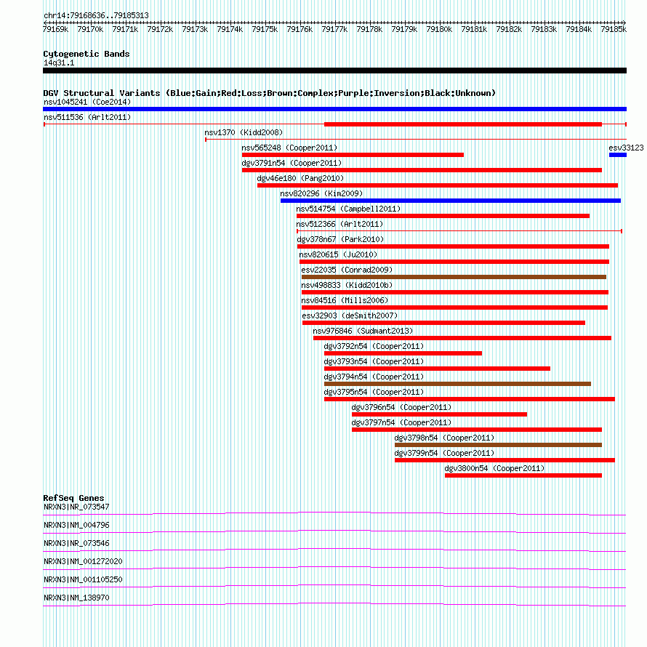Click dgv3799n54 (Cooper2011) label
This screenshot has width=647, height=647.
444,453
